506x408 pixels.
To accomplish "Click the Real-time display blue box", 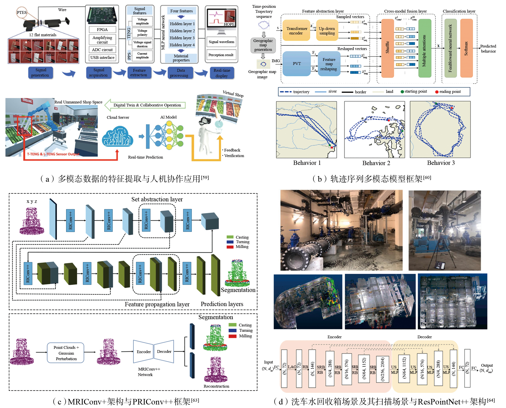I will (x=222, y=73).
